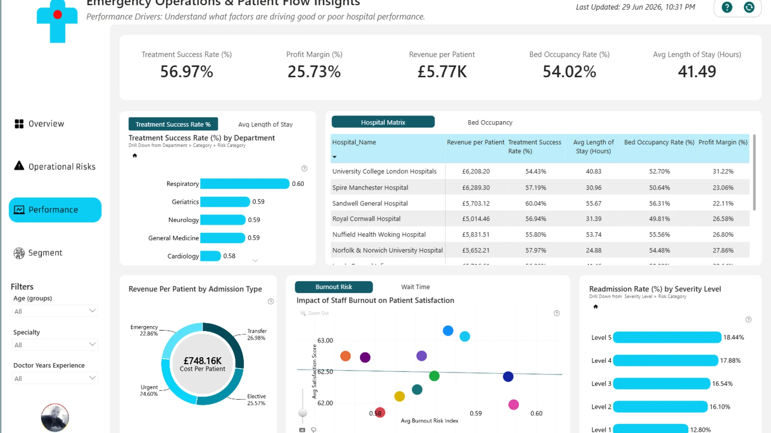Toggle to the Bed Occupancy view
This screenshot has height=433, width=771.
pyautogui.click(x=490, y=122)
